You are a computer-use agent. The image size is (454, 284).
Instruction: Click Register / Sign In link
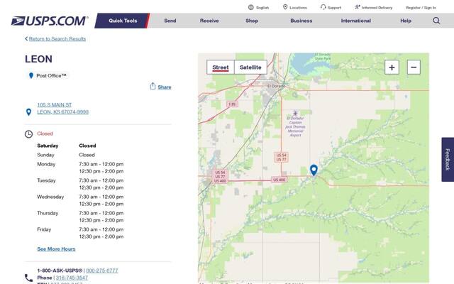tap(421, 8)
